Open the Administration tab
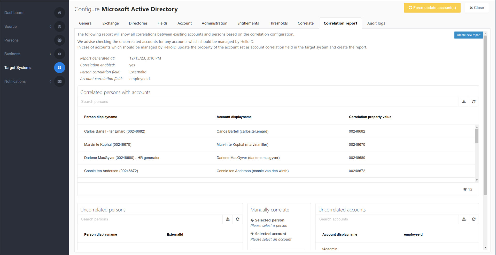The height and width of the screenshot is (255, 496). (214, 23)
